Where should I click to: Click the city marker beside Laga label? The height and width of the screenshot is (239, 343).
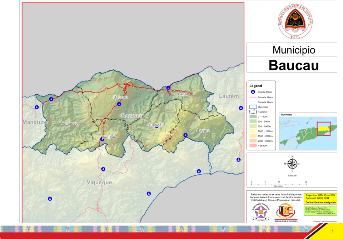[168, 88]
